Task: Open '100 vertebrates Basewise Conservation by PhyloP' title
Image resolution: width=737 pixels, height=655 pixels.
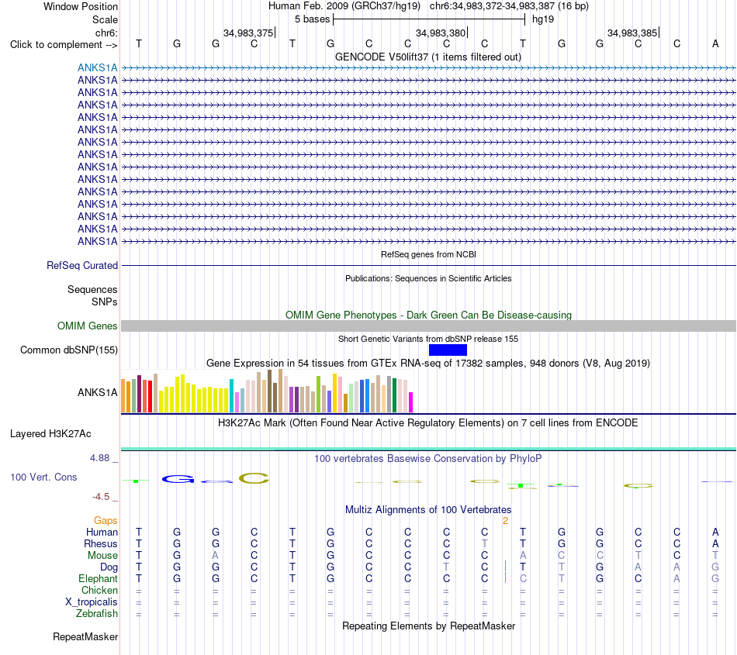Action: [x=428, y=458]
